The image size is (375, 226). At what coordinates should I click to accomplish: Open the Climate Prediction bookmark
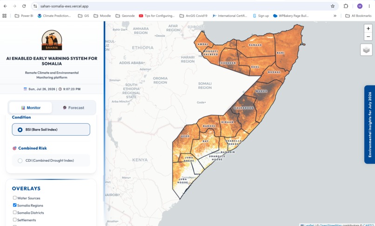click(54, 16)
